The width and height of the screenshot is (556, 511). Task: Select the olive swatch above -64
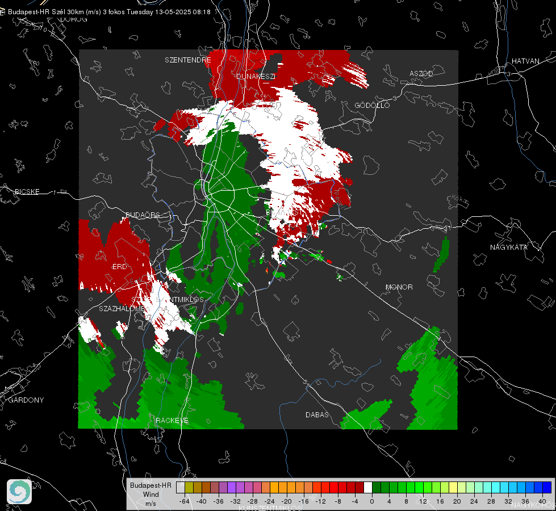pos(189,487)
